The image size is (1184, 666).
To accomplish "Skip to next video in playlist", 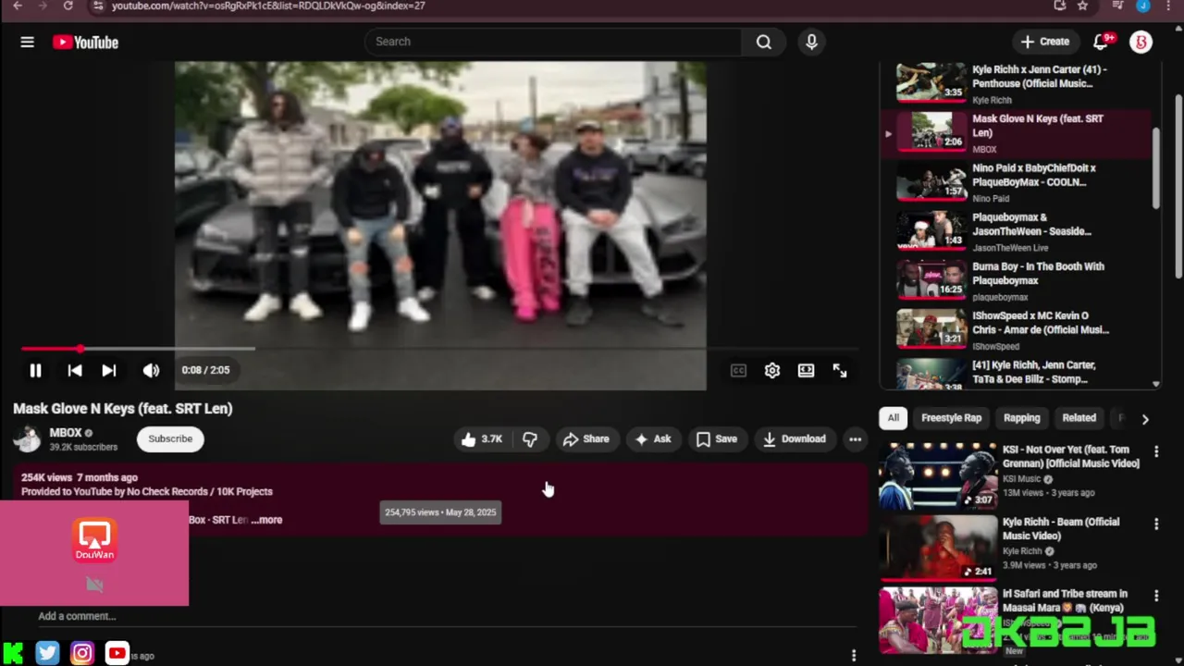I will (109, 370).
